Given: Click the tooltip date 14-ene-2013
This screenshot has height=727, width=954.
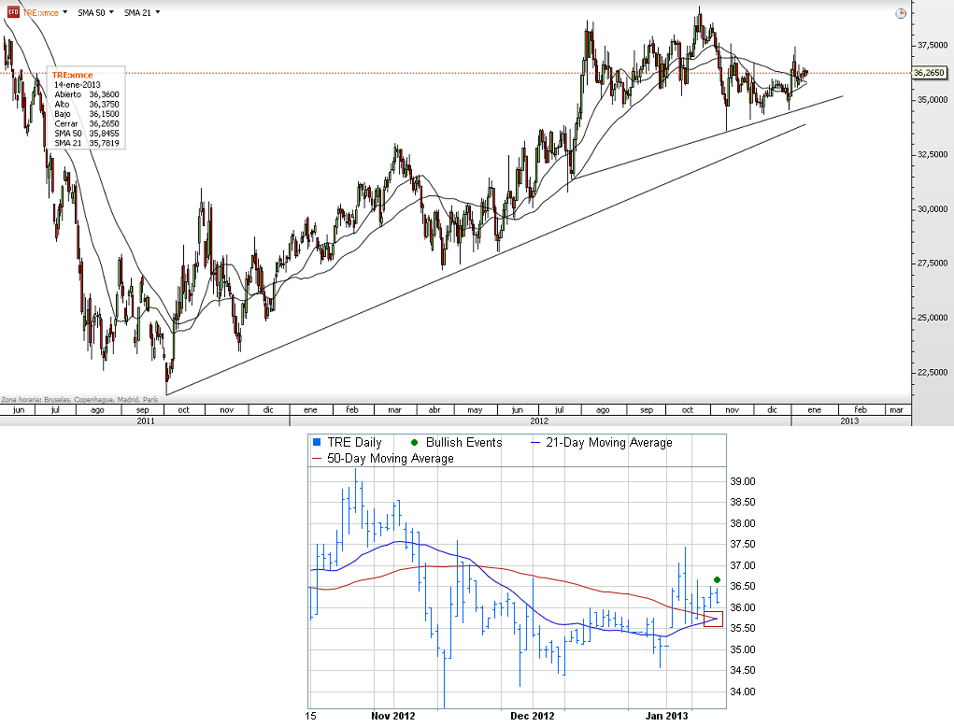Looking at the screenshot, I should point(78,84).
